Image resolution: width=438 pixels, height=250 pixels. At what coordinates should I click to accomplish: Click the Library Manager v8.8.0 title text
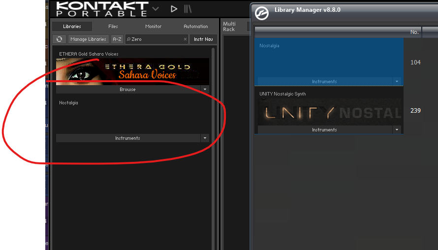pos(308,10)
